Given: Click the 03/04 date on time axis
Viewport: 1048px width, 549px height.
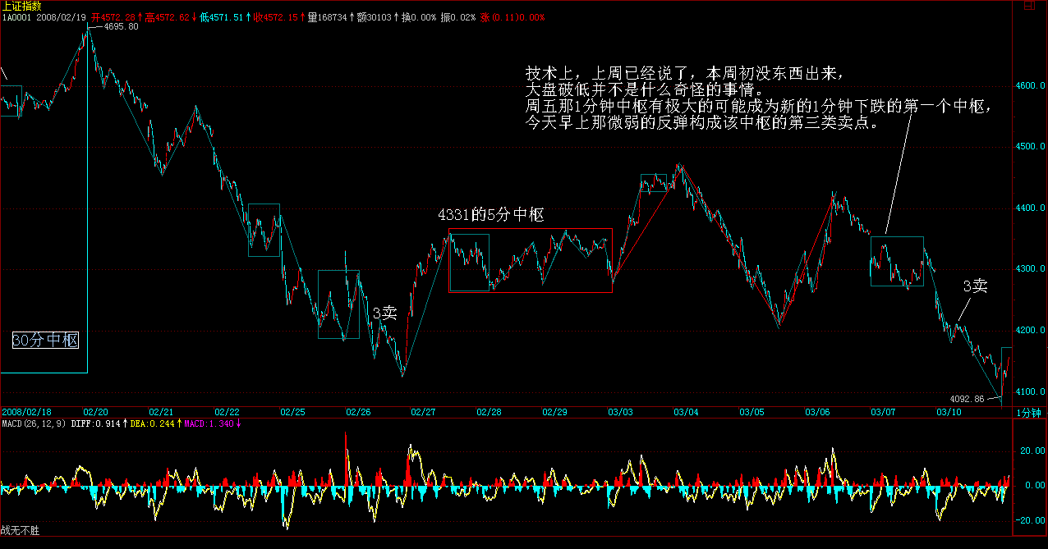Looking at the screenshot, I should pos(686,412).
